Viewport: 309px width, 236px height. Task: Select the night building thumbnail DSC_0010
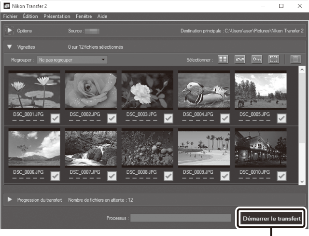click(261, 148)
